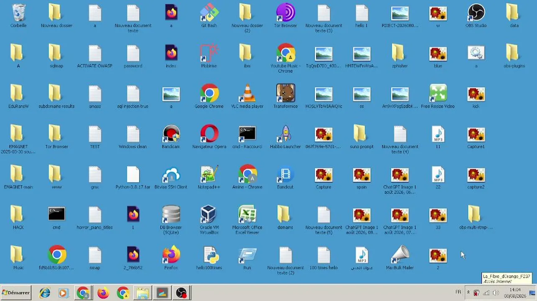
Task: Select the ACTIVATE OWASP text file
Action: pos(95,56)
